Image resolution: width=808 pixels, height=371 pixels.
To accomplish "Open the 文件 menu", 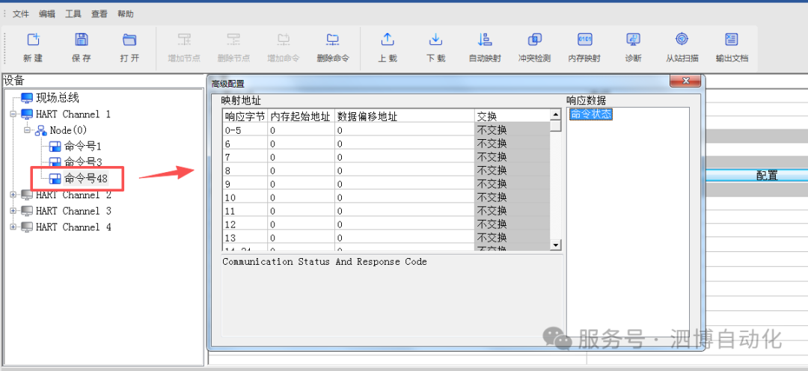I will point(21,14).
